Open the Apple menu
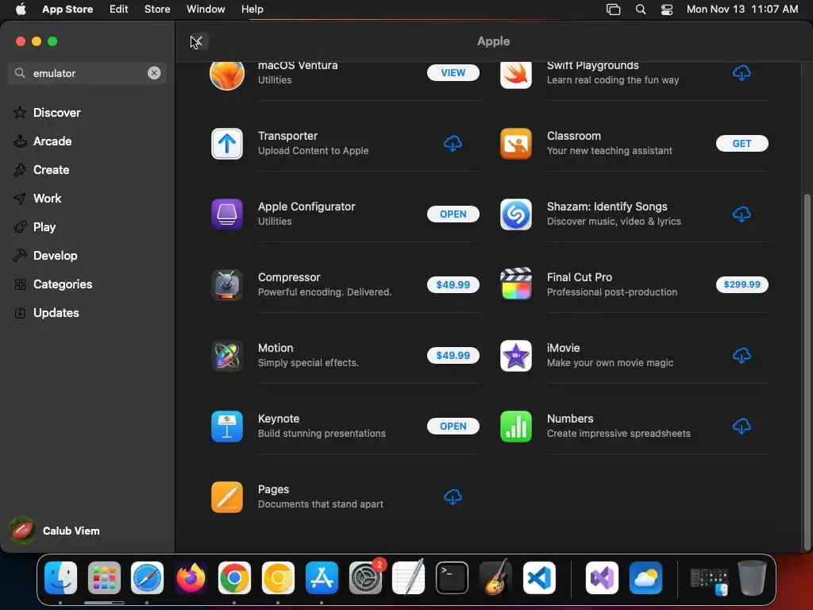This screenshot has height=610, width=813. pyautogui.click(x=21, y=10)
